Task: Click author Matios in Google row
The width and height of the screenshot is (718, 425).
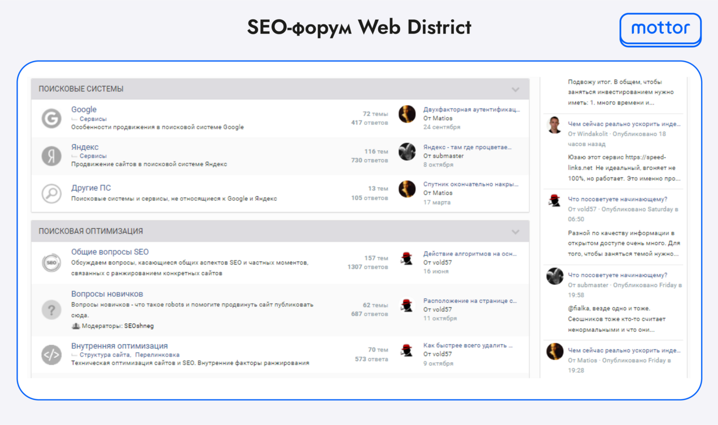Action: [x=443, y=119]
